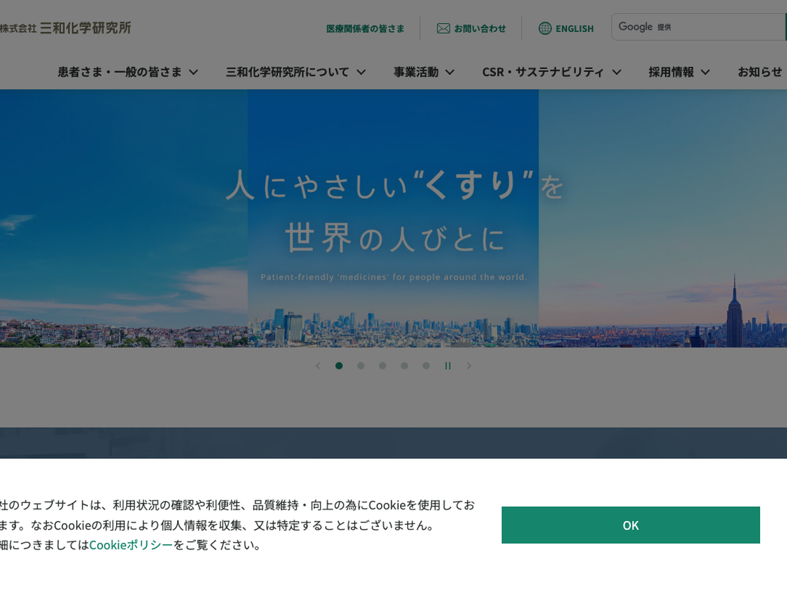
Task: Expand the 患者さま・一般の皆さま menu
Action: coord(128,72)
